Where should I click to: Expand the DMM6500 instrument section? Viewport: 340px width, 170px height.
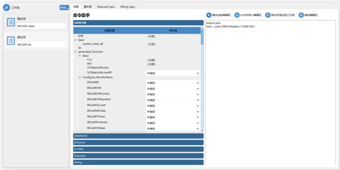coord(138,136)
